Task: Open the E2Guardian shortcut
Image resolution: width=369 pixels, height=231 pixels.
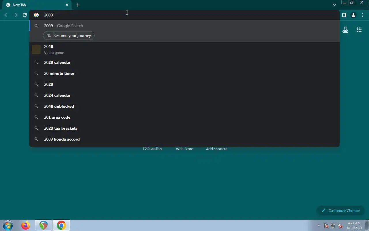Action: (x=152, y=149)
